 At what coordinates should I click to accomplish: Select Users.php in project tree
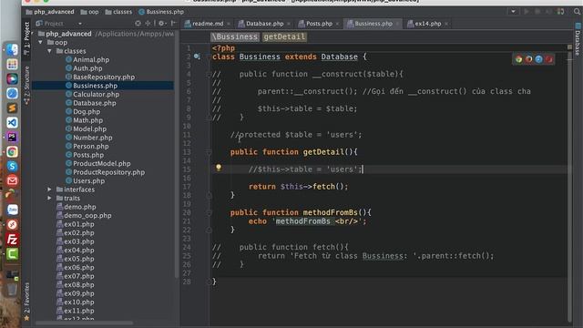[x=89, y=180]
